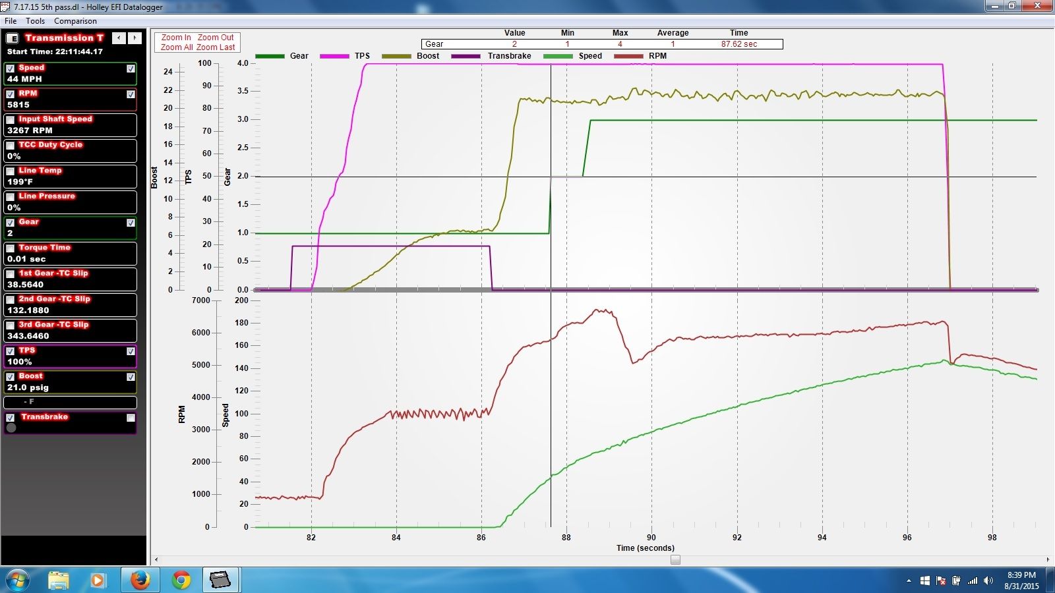Viewport: 1055px width, 593px height.
Task: Toggle Speed's right-side checkbox
Action: coord(131,69)
